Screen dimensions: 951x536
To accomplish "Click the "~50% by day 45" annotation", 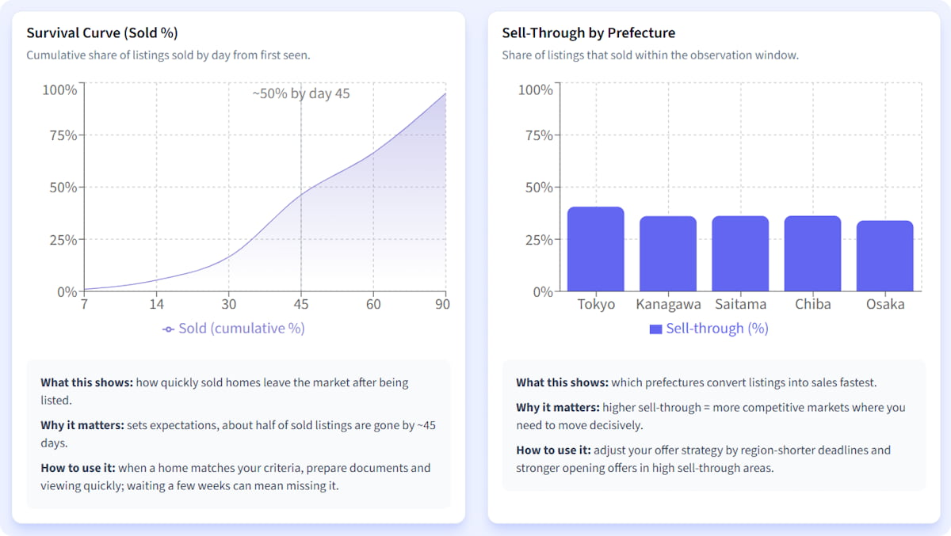I will (x=301, y=93).
